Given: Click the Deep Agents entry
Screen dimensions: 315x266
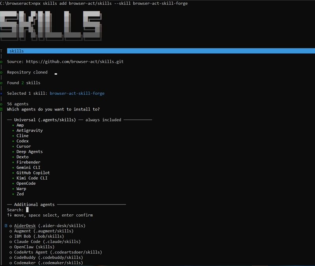Looking at the screenshot, I should point(30,152).
